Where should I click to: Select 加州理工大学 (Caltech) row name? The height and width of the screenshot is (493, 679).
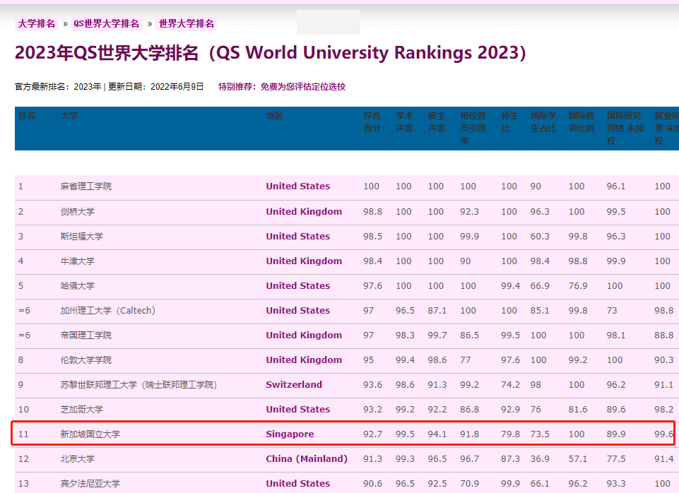pyautogui.click(x=108, y=310)
